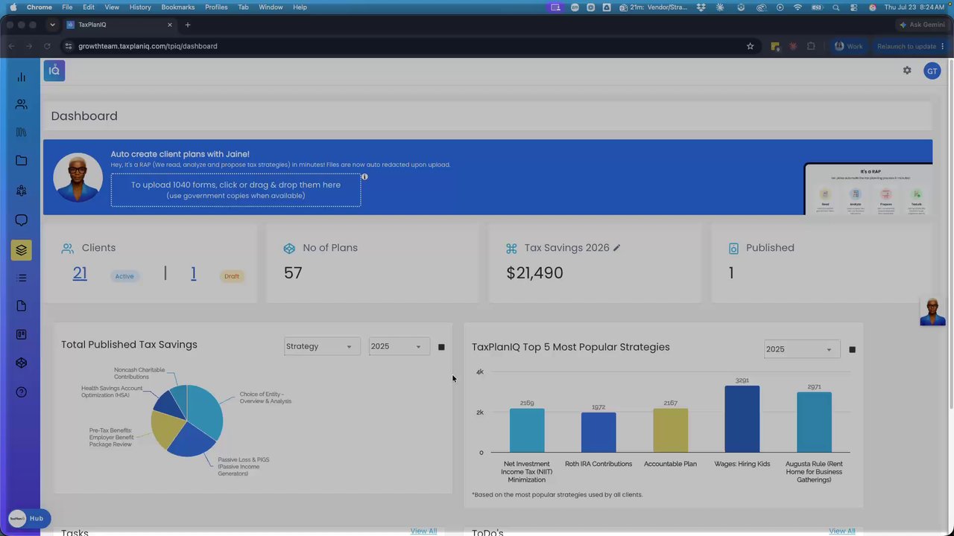954x536 pixels.
Task: Click the $21,490 tax savings value
Action: 534,273
